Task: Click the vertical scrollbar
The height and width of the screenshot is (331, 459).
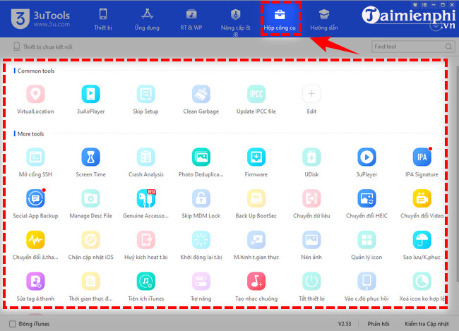Action: point(457,174)
